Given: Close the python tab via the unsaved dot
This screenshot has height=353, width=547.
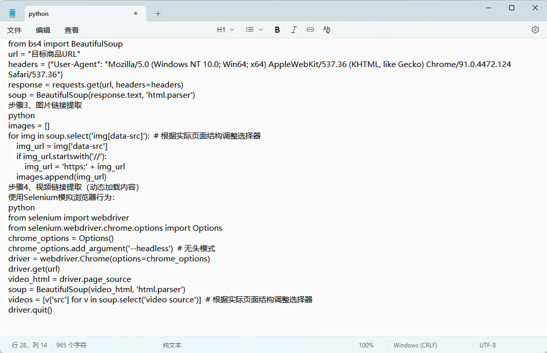Looking at the screenshot, I should coord(136,14).
